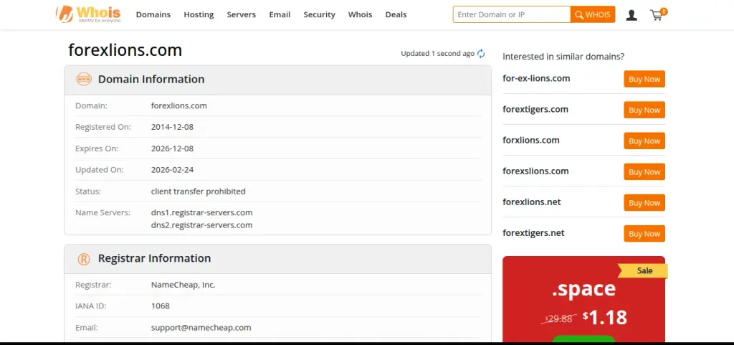Open the Servers menu
This screenshot has width=734, height=345.
coord(241,14)
